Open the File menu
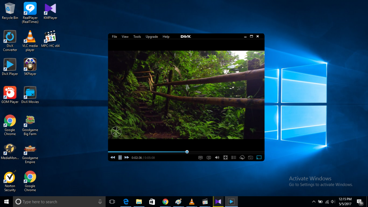This screenshot has width=368, height=207. [x=114, y=37]
